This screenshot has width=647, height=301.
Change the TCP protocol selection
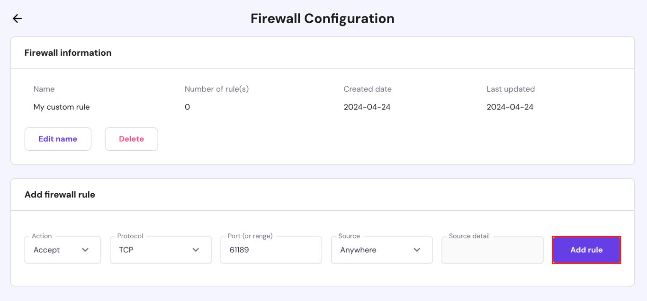click(x=160, y=250)
